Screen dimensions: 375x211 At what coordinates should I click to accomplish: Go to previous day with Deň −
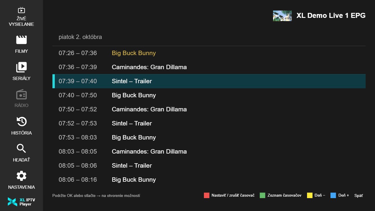(320, 195)
